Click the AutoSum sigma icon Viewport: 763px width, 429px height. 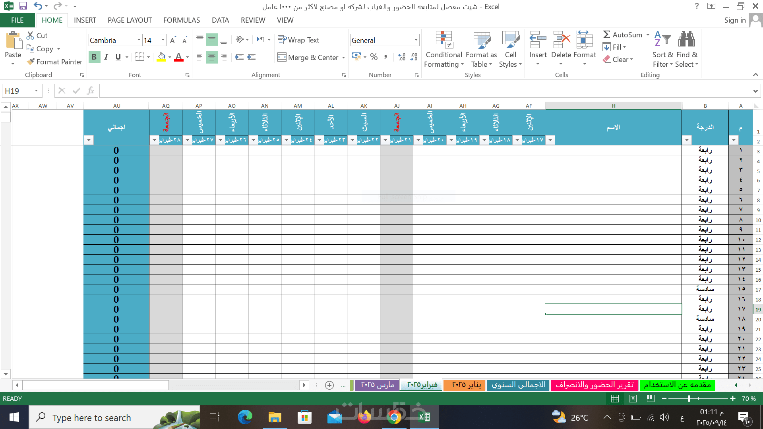[x=607, y=35]
